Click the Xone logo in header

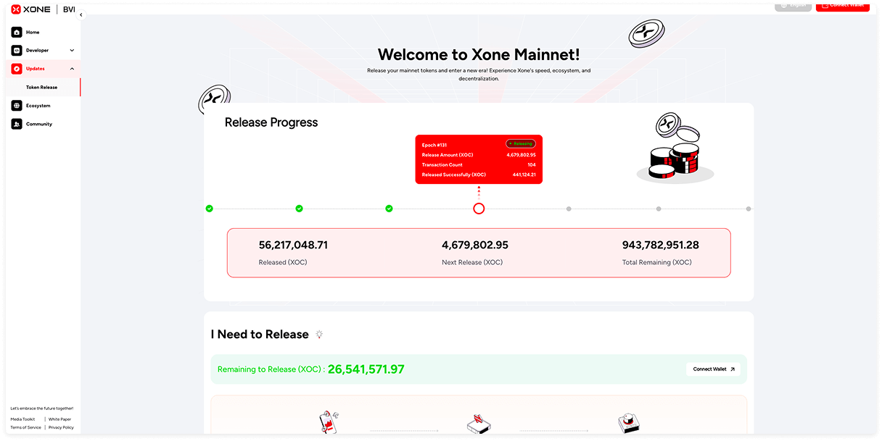pyautogui.click(x=31, y=9)
